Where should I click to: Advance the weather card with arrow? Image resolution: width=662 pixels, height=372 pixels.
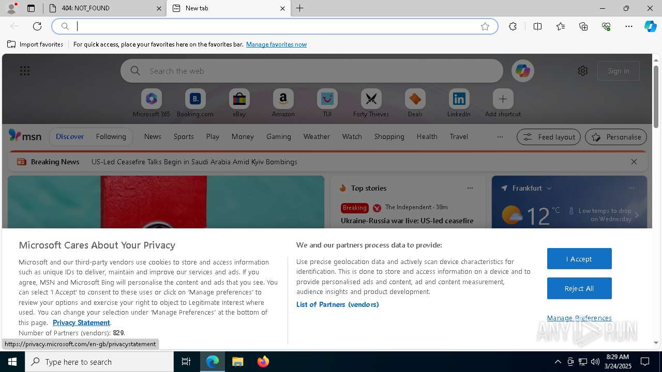(x=637, y=215)
